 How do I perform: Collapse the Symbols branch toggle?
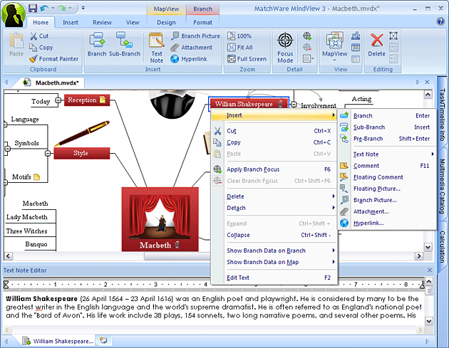pos(8,149)
